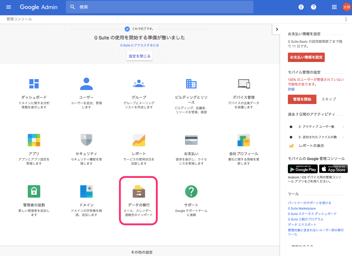
Task: Open the 管理者の役割 lock icon
Action: (x=34, y=191)
